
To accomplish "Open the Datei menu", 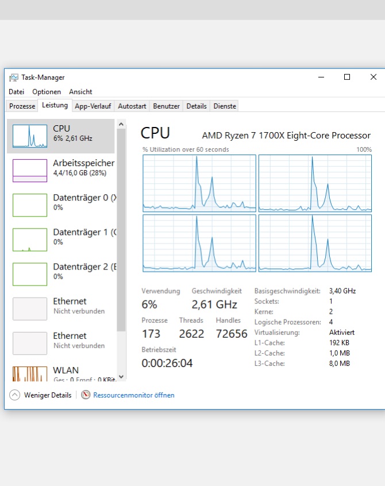I will click(x=17, y=92).
